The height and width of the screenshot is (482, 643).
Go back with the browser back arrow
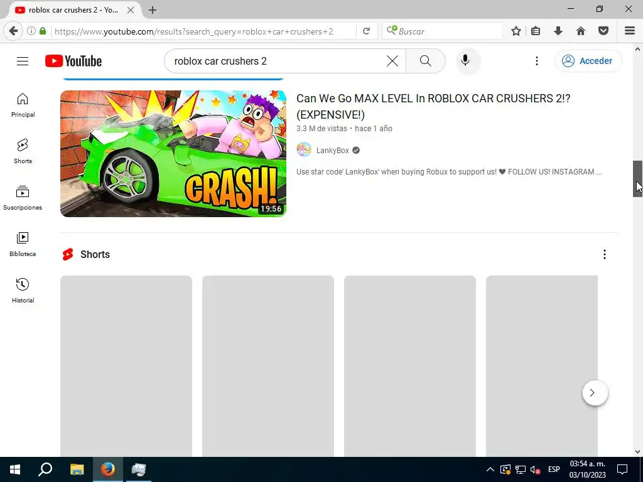click(14, 31)
